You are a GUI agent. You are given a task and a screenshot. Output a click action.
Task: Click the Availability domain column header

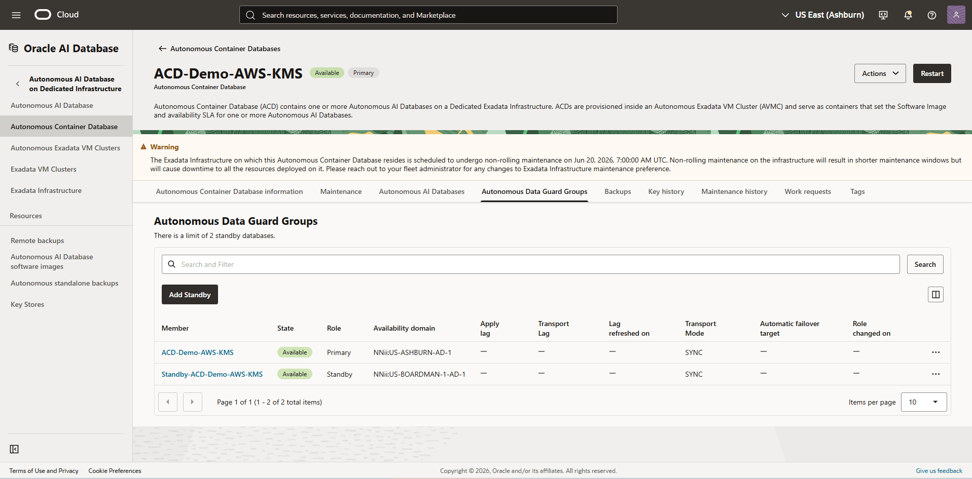pos(404,328)
